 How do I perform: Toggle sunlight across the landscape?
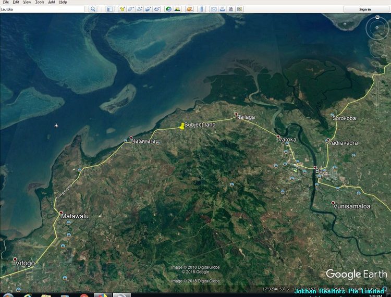(x=177, y=9)
